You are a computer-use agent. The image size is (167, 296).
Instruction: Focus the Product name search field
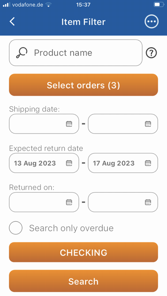pyautogui.click(x=76, y=53)
